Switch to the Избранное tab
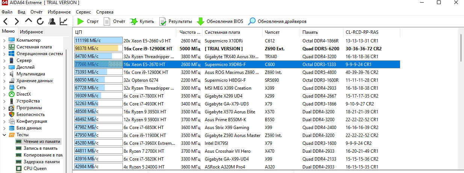464x173 pixels. tap(31, 32)
